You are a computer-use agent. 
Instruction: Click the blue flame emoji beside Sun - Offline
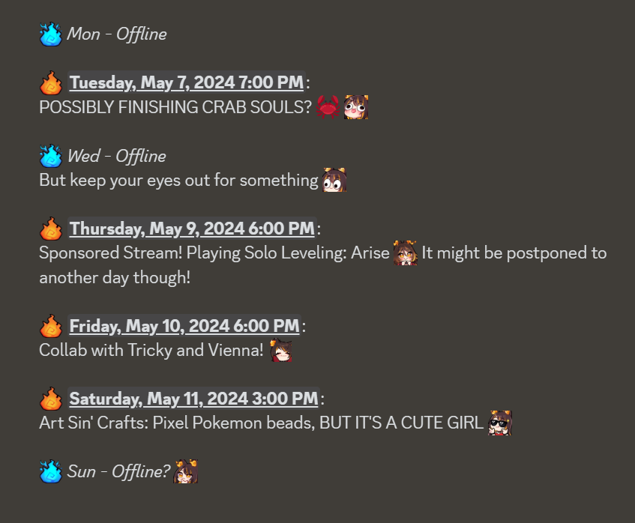51,471
